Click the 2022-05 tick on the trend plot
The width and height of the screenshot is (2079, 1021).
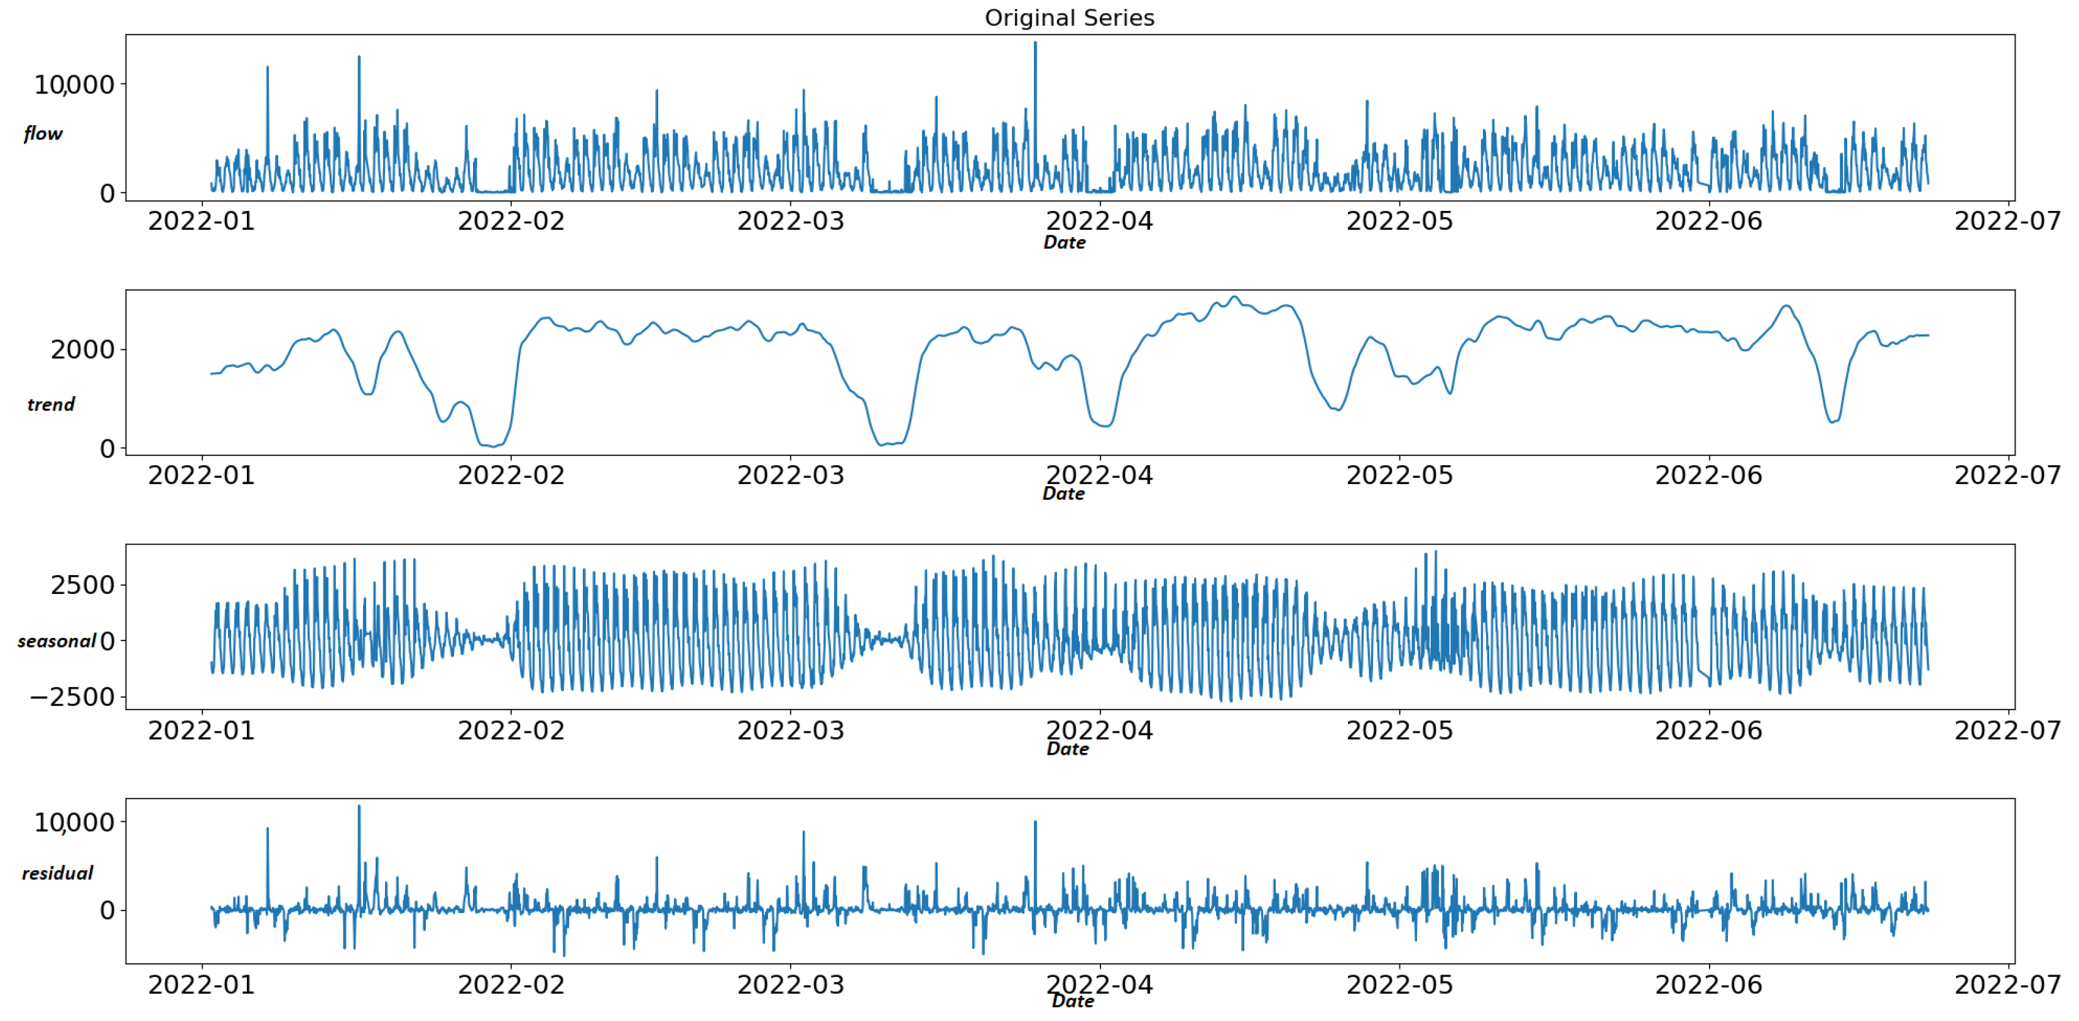(x=1399, y=475)
